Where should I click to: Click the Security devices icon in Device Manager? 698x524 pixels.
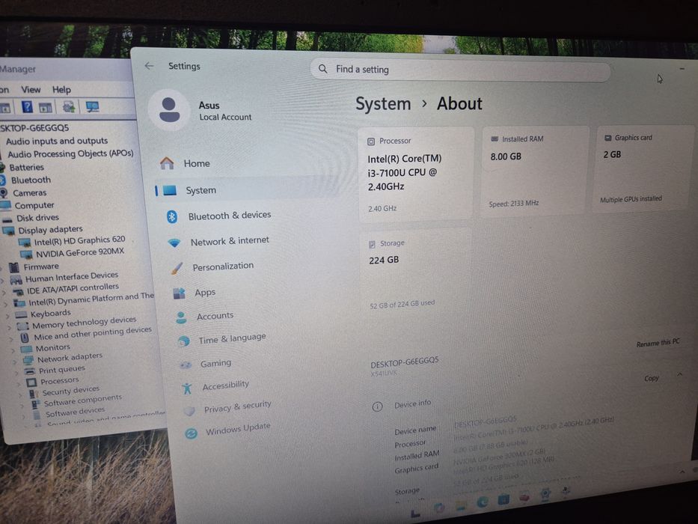(x=34, y=394)
